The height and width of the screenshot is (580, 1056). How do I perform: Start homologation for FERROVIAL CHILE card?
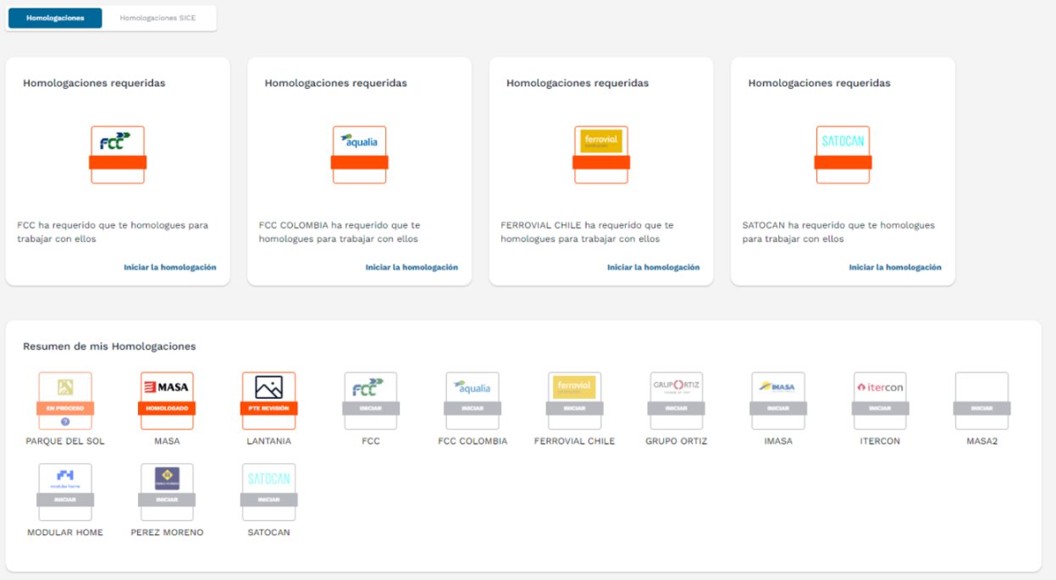(x=654, y=268)
